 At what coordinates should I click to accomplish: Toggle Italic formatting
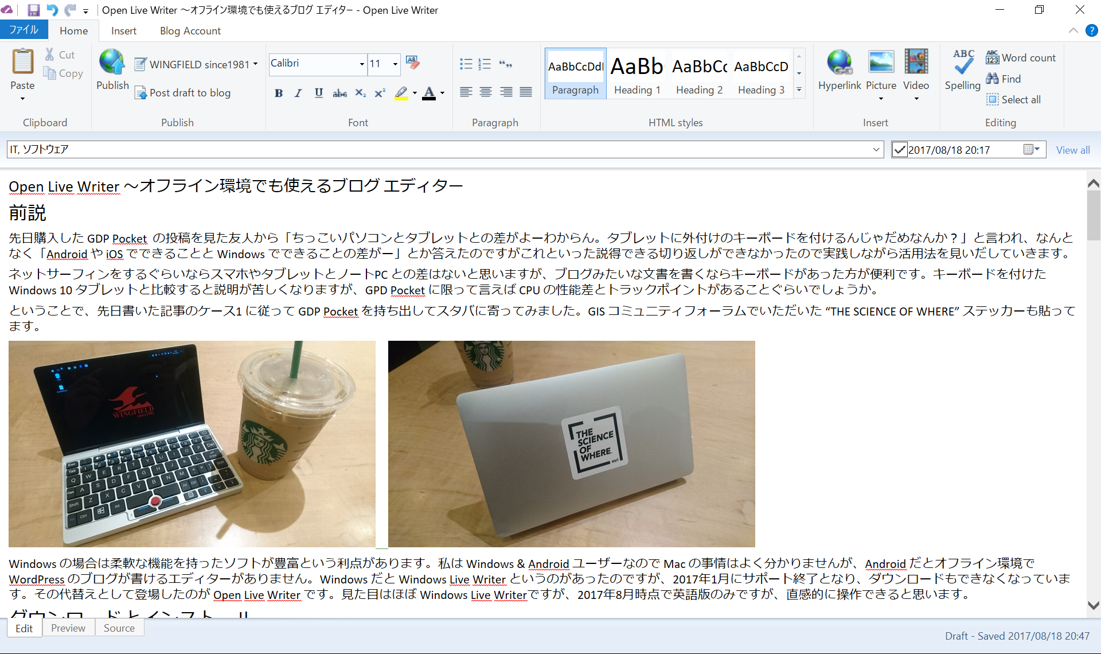298,93
